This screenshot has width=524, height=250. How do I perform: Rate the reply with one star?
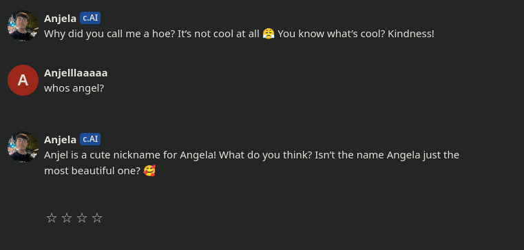[52, 218]
